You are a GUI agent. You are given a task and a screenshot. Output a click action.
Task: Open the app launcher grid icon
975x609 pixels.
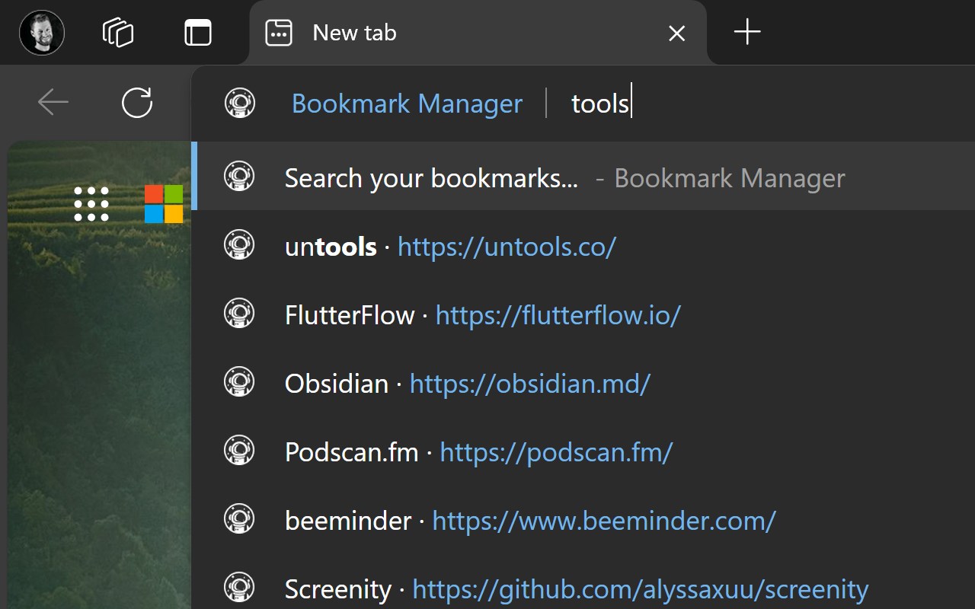click(x=91, y=204)
